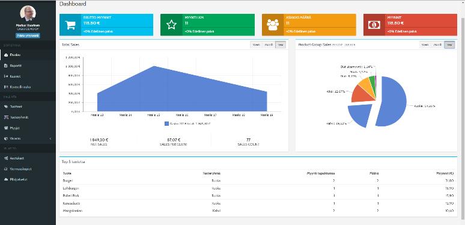Screen dimensions: 465x225
Task: Click the Tuote column header
Action: 67,173
